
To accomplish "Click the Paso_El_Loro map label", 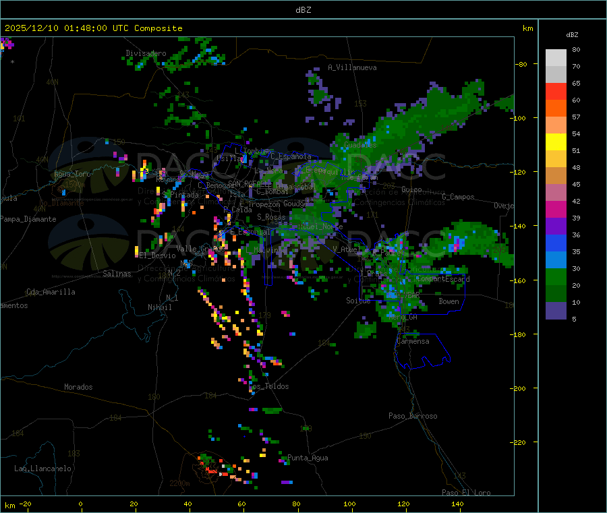I will tap(466, 493).
